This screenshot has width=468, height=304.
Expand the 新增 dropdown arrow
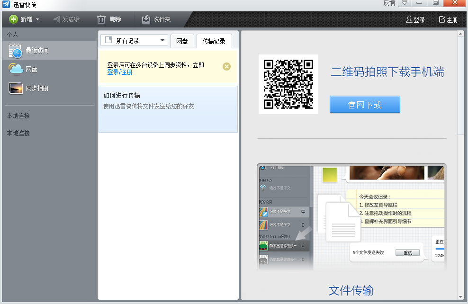click(x=37, y=19)
